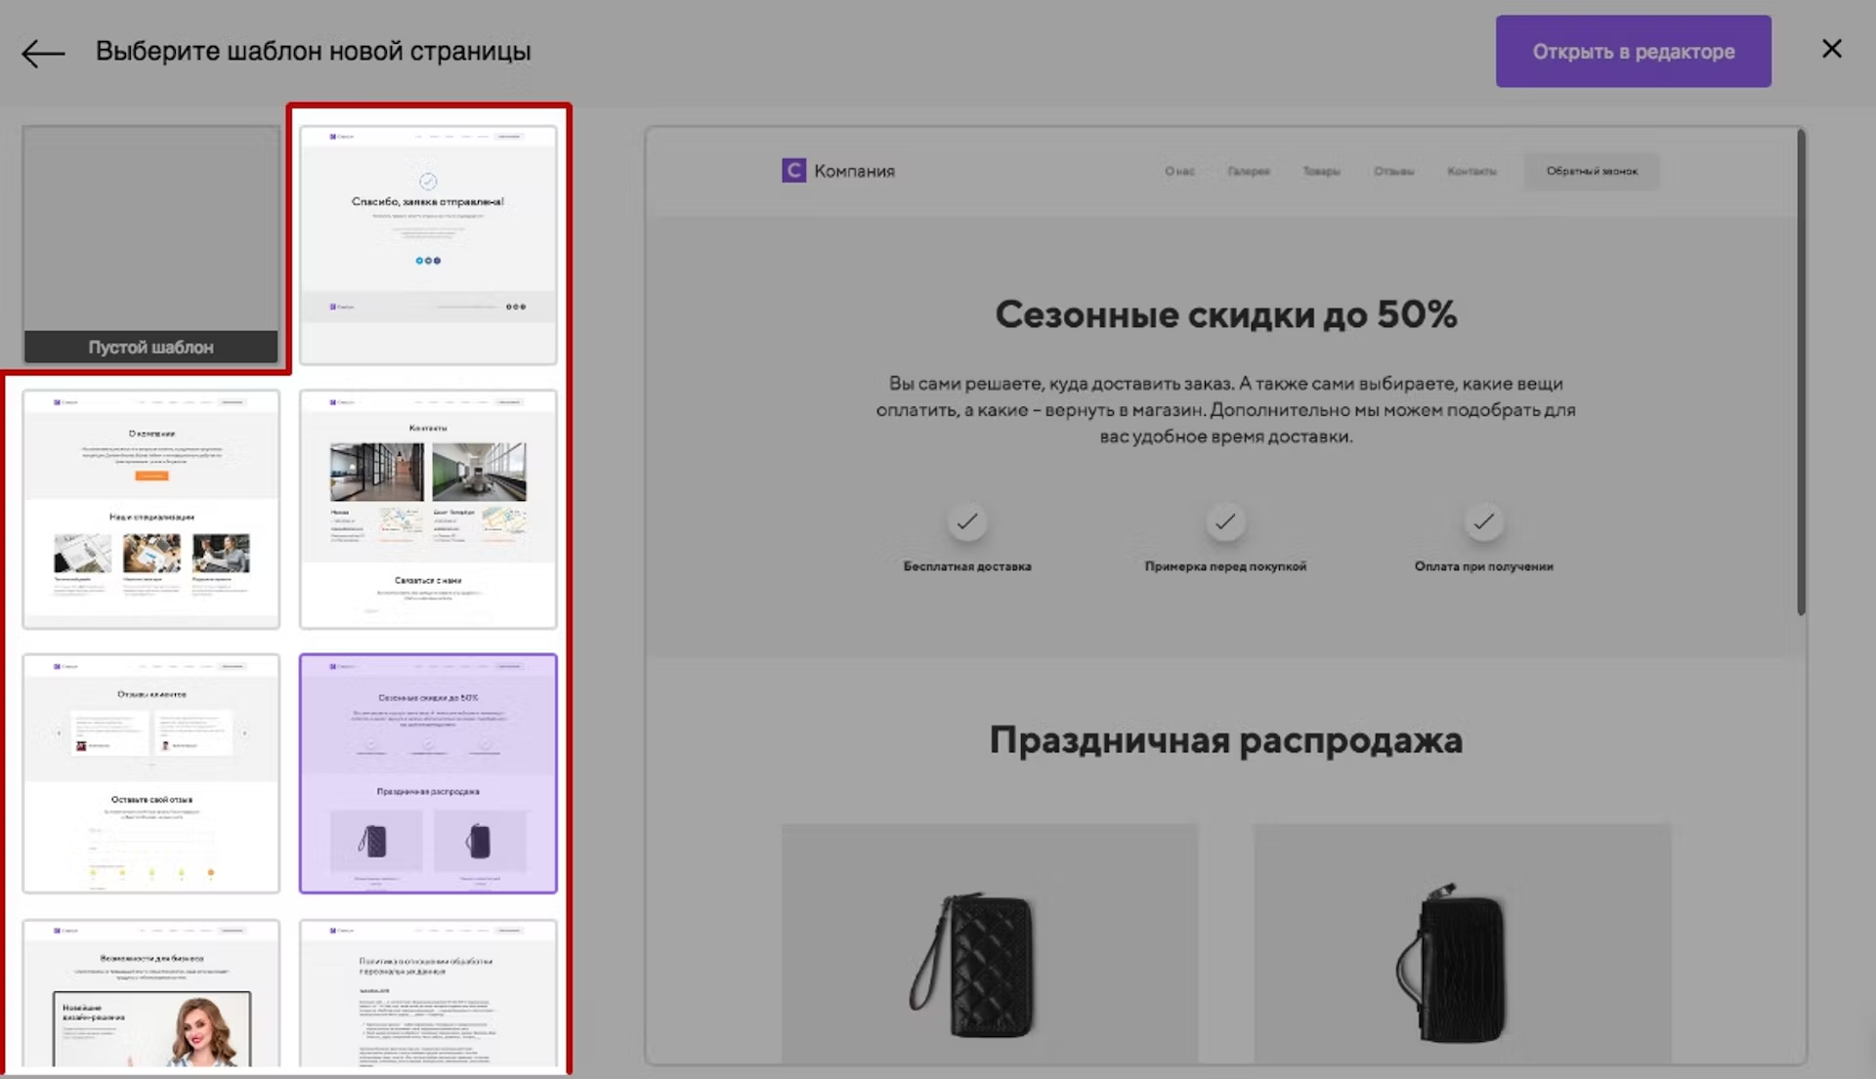Image resolution: width=1876 pixels, height=1079 pixels.
Task: Click the Праздничная распродажа heading in preview
Action: (x=1225, y=740)
